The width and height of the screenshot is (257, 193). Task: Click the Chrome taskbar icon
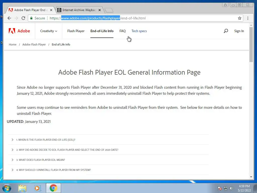point(53,188)
